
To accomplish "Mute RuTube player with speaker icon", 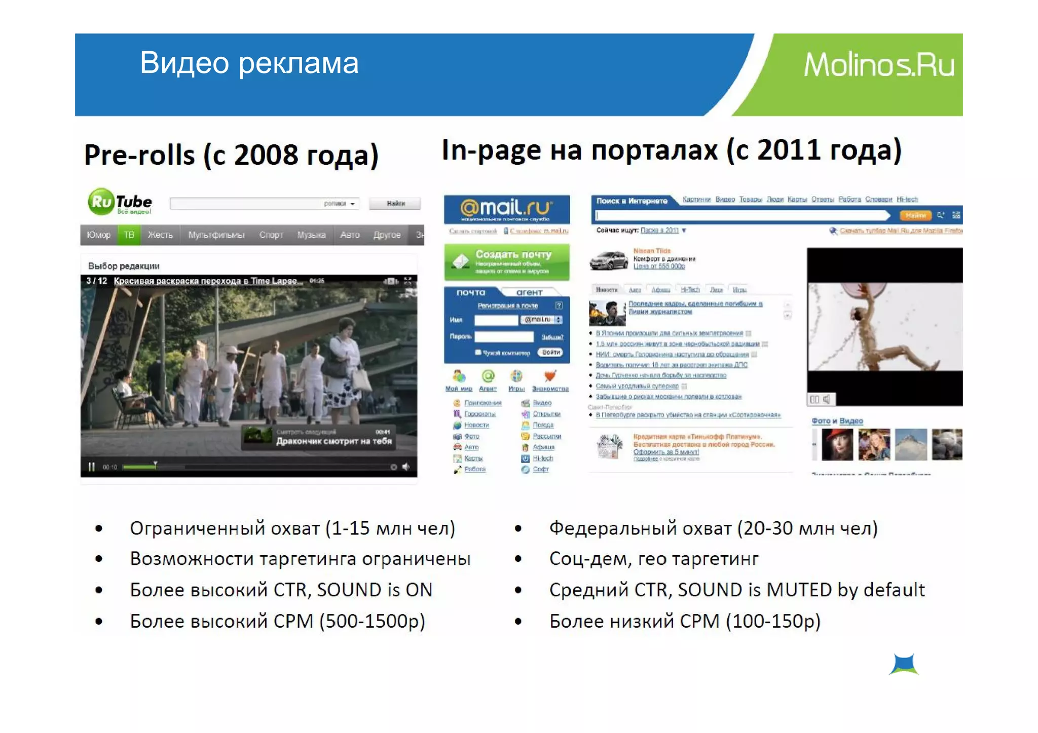I will [x=406, y=467].
